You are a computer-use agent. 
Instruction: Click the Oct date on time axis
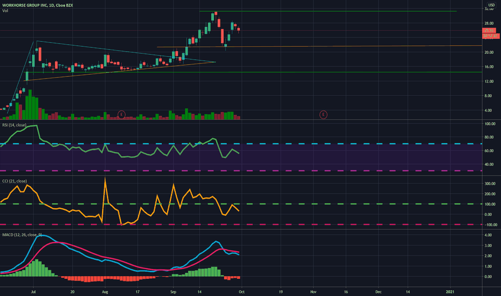(x=241, y=292)
